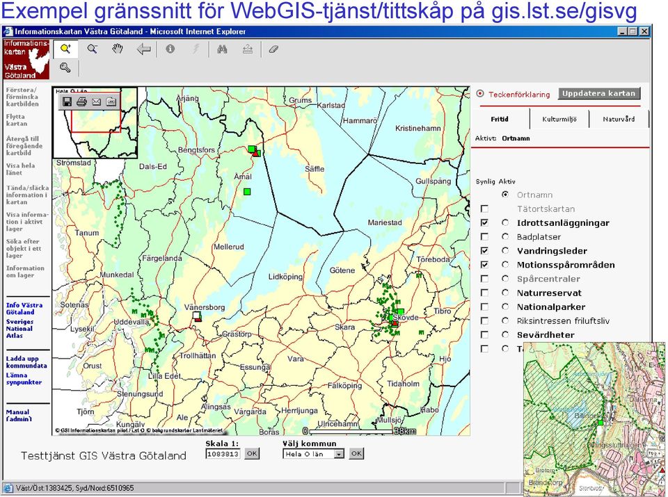668x497 pixels.
Task: Open the Lämna synpunkter link
Action: point(24,379)
